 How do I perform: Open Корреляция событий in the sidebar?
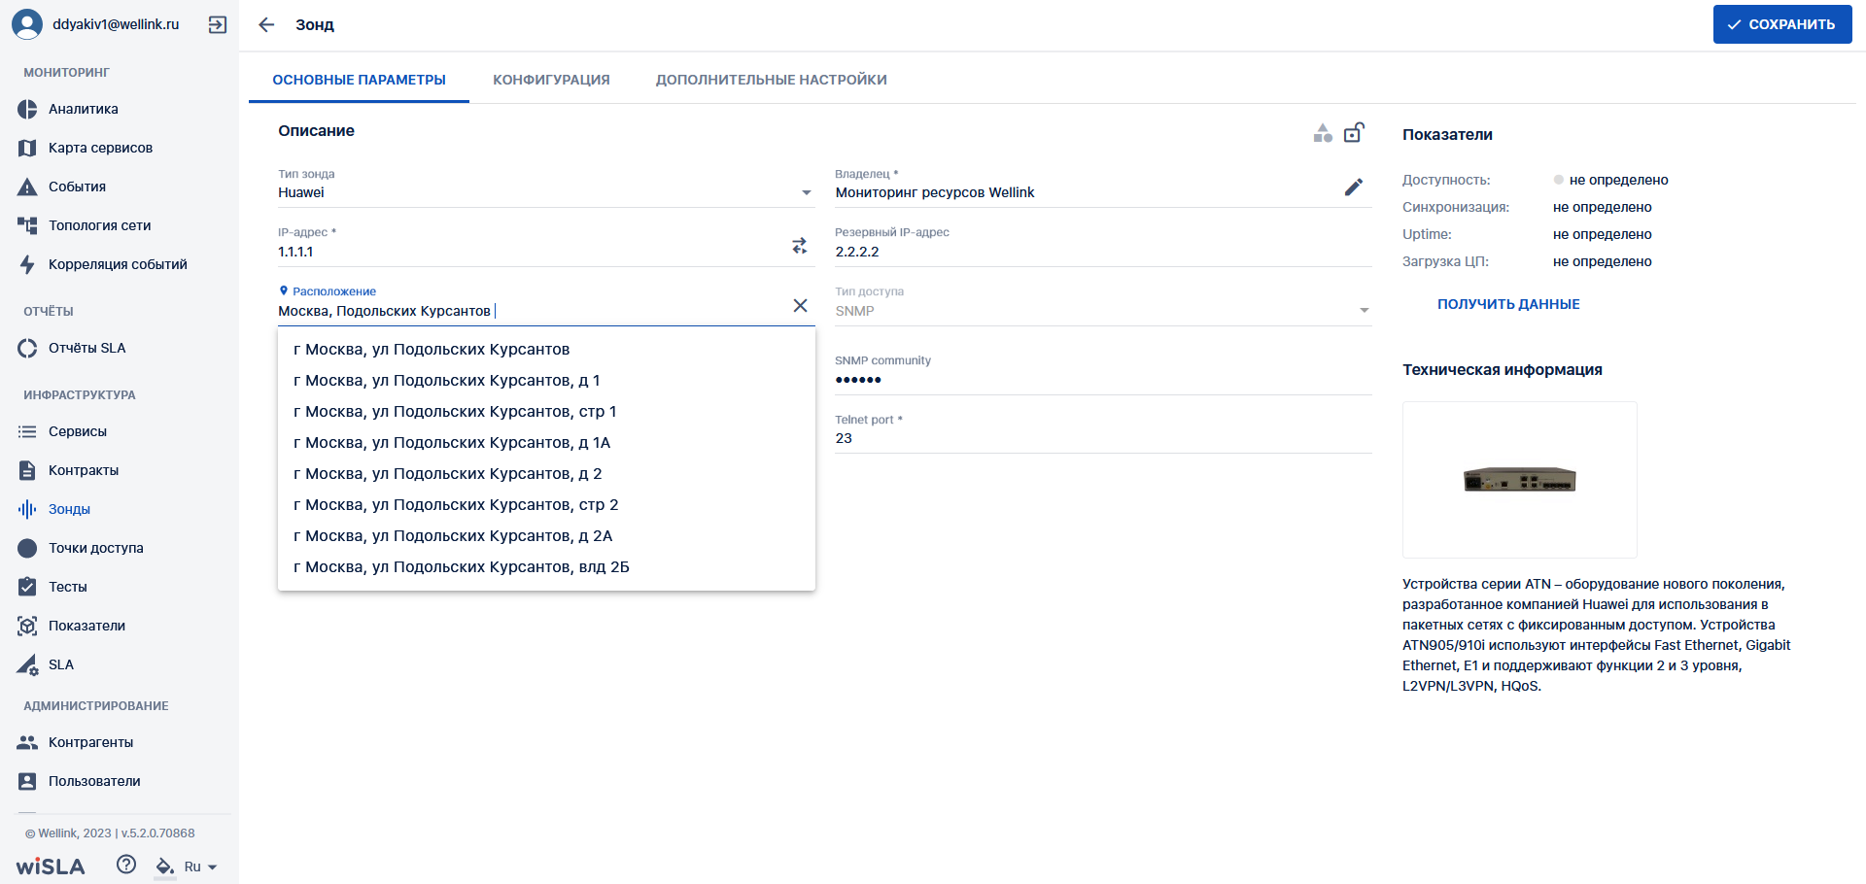coord(120,264)
